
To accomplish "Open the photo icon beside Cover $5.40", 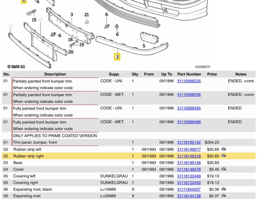I will pyautogui.click(x=224, y=170).
